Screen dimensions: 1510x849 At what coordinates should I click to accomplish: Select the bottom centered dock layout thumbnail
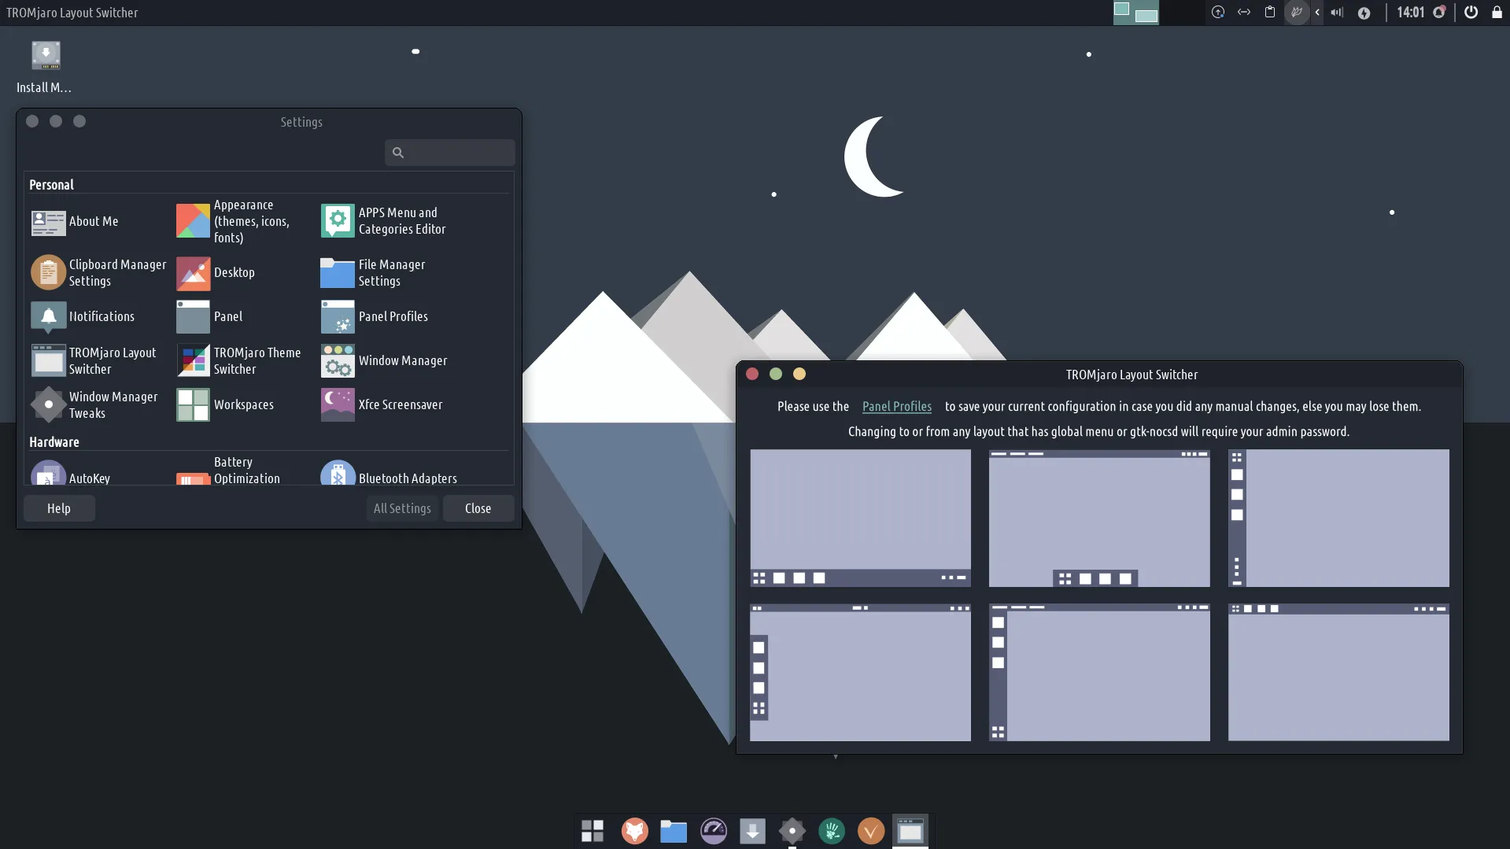tap(1098, 518)
